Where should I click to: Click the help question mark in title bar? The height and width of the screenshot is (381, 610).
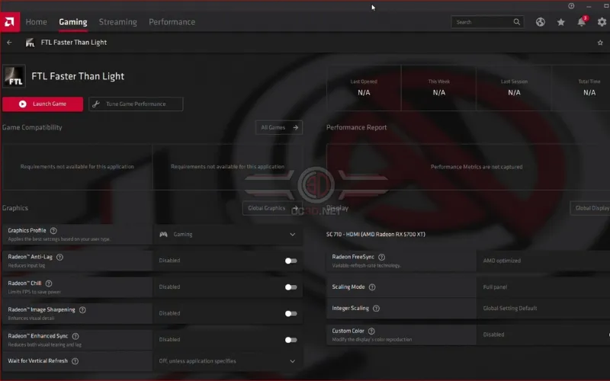(x=571, y=6)
